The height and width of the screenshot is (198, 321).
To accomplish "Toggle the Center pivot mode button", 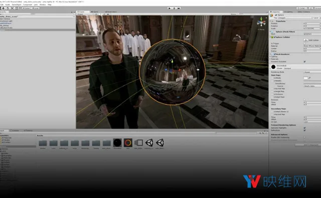I will pyautogui.click(x=27, y=9).
